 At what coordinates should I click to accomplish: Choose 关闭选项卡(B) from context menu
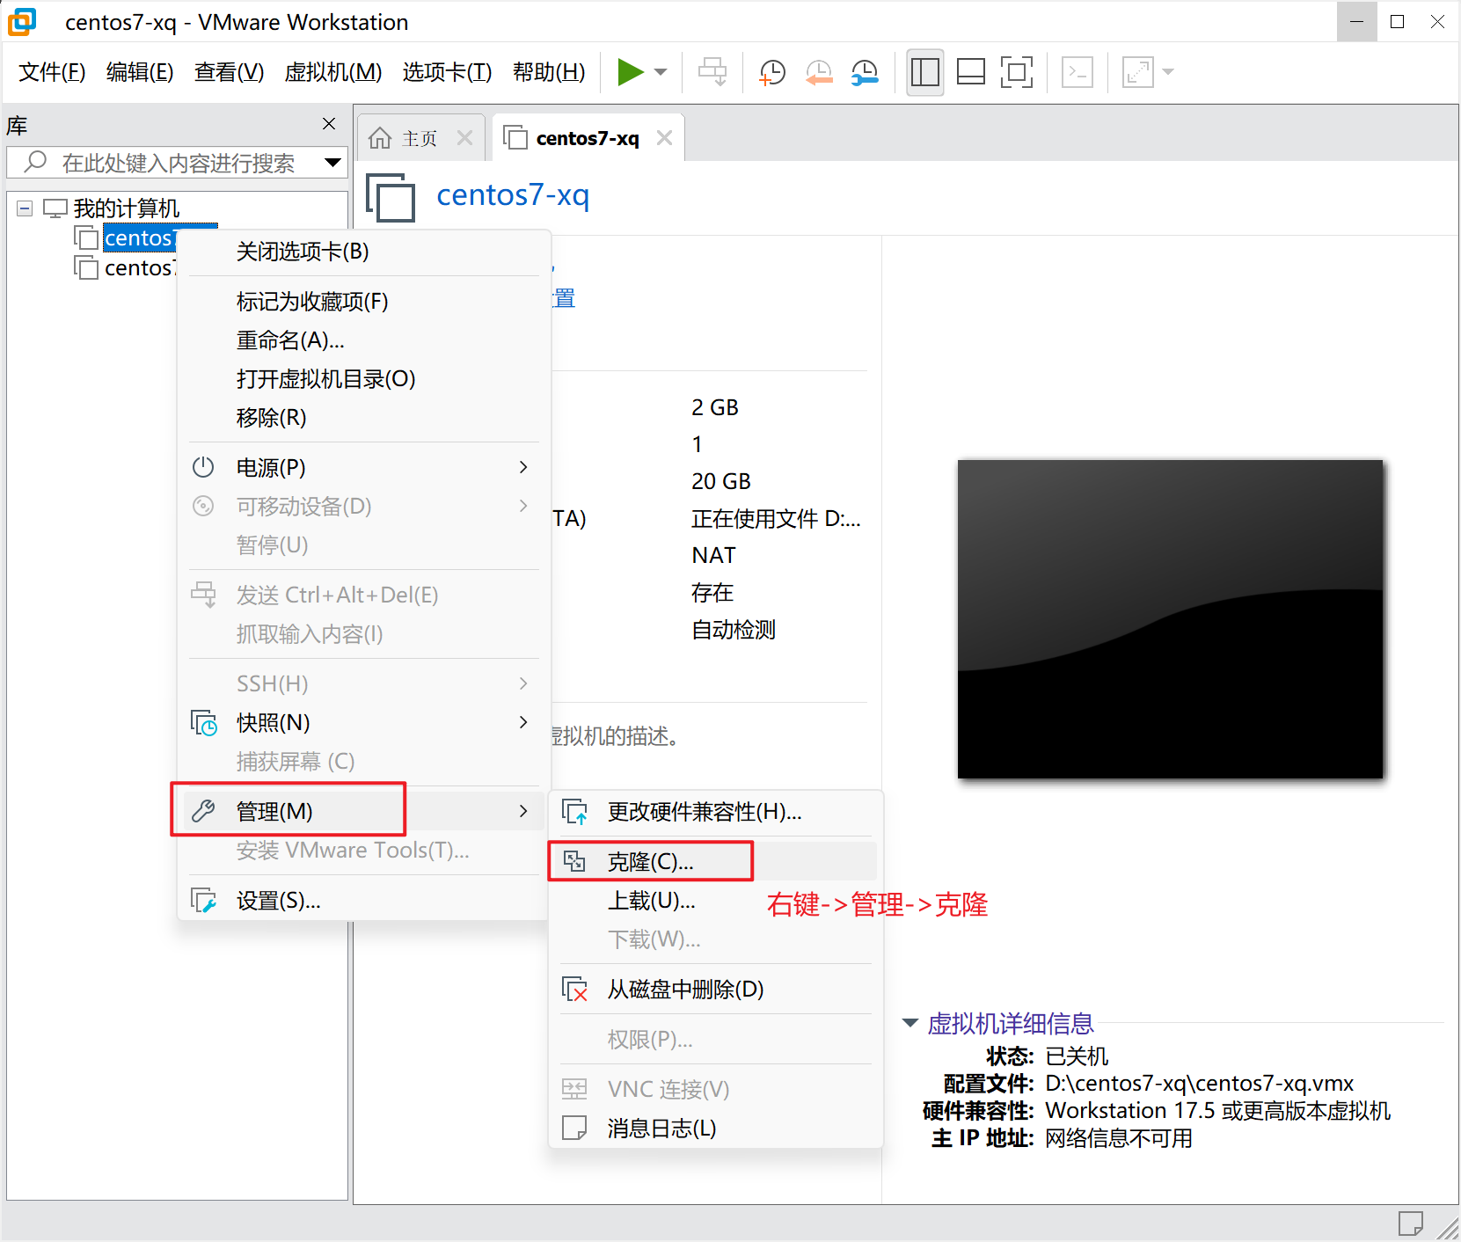point(364,252)
